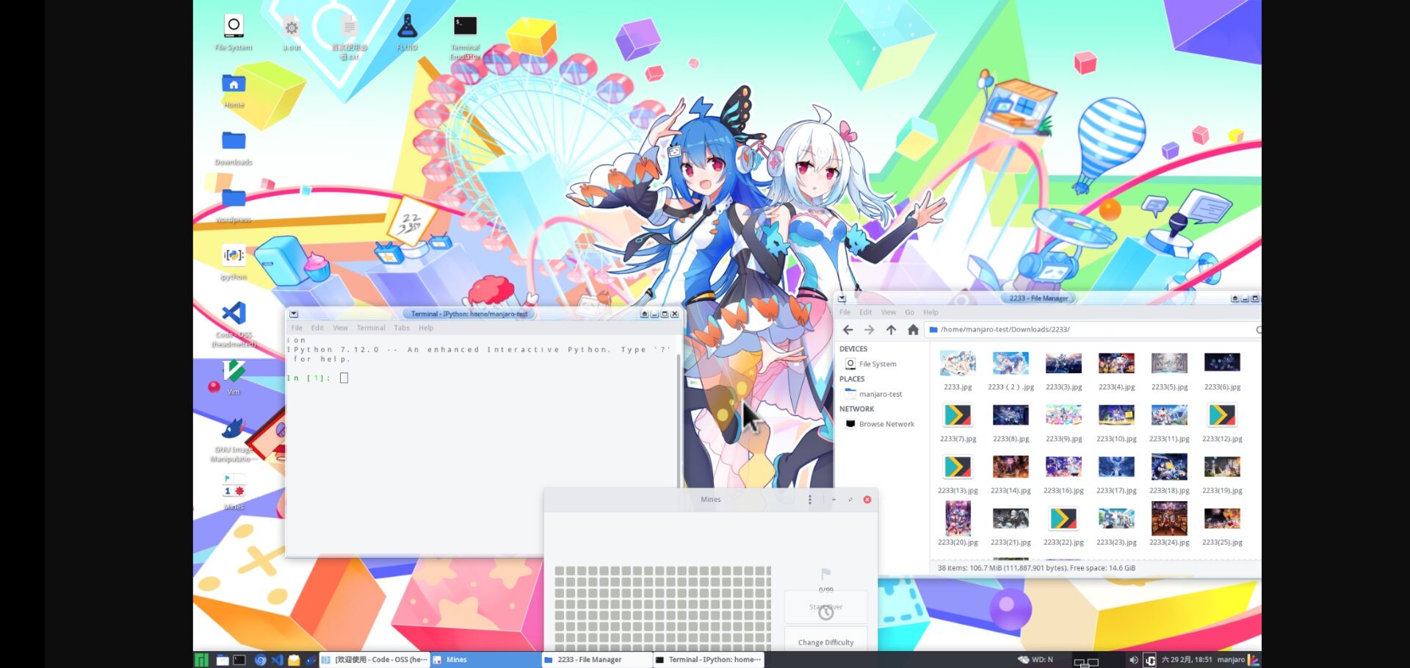
Task: Open the volume control in the system tray
Action: click(1133, 660)
